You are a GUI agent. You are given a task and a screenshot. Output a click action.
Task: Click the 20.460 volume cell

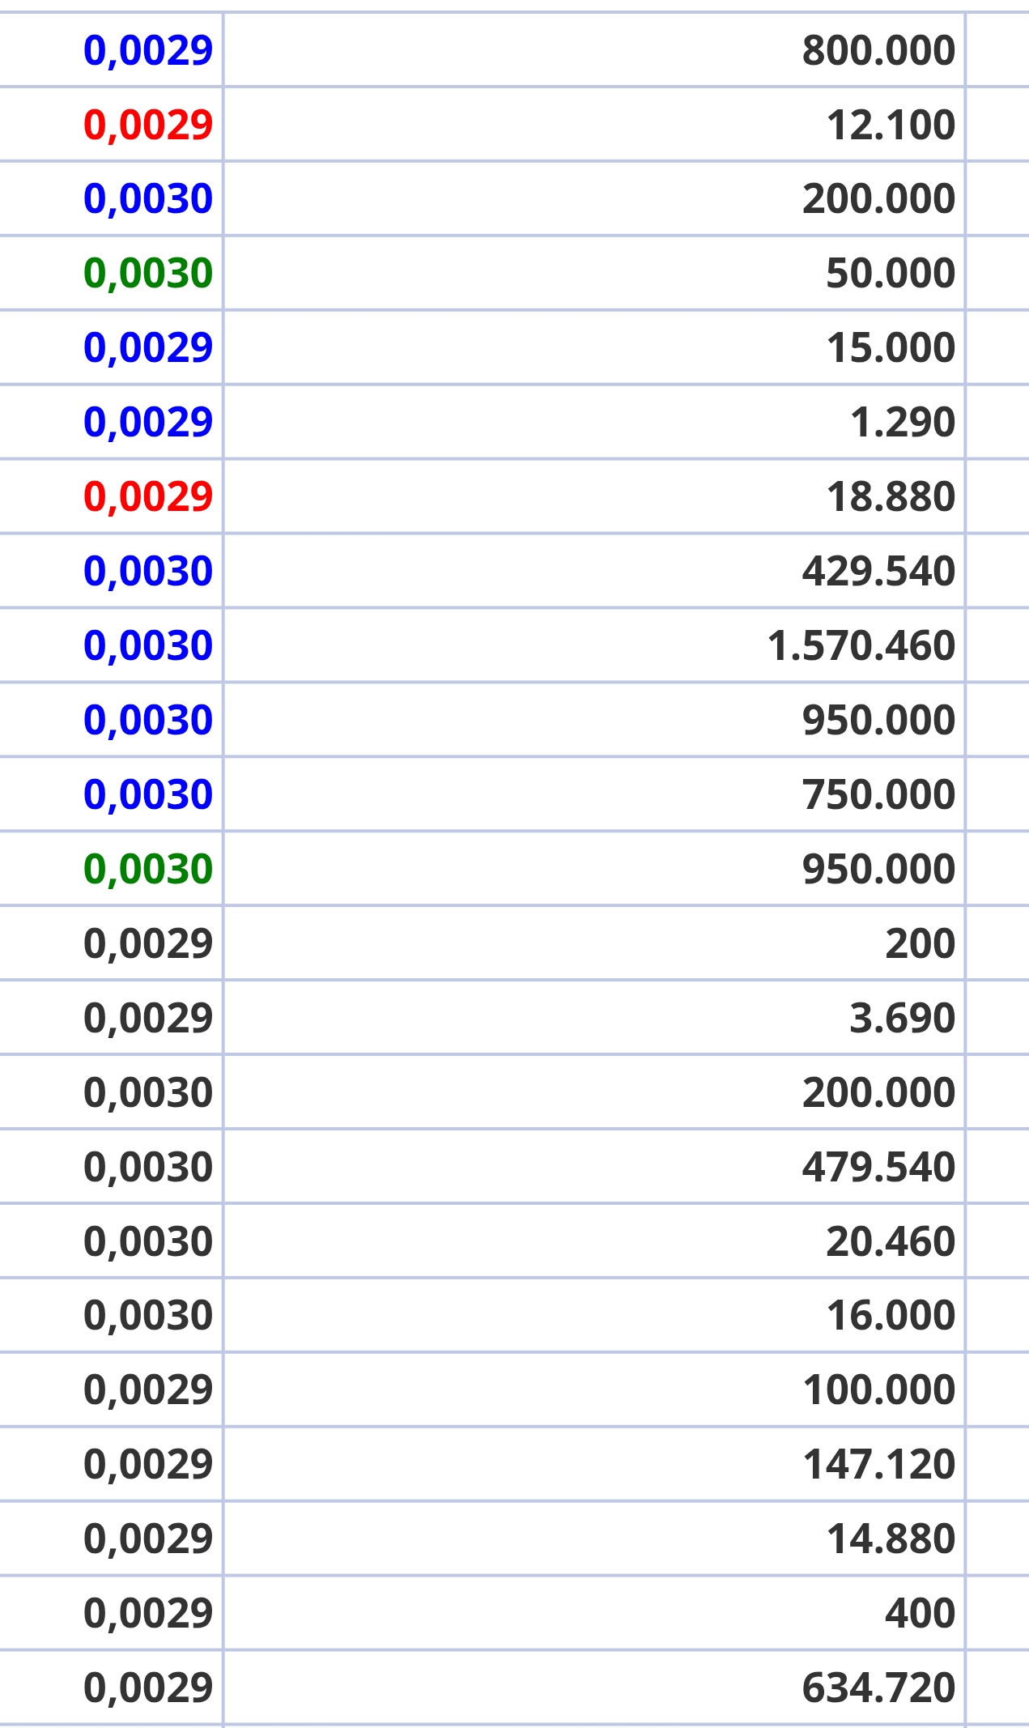pos(594,1241)
